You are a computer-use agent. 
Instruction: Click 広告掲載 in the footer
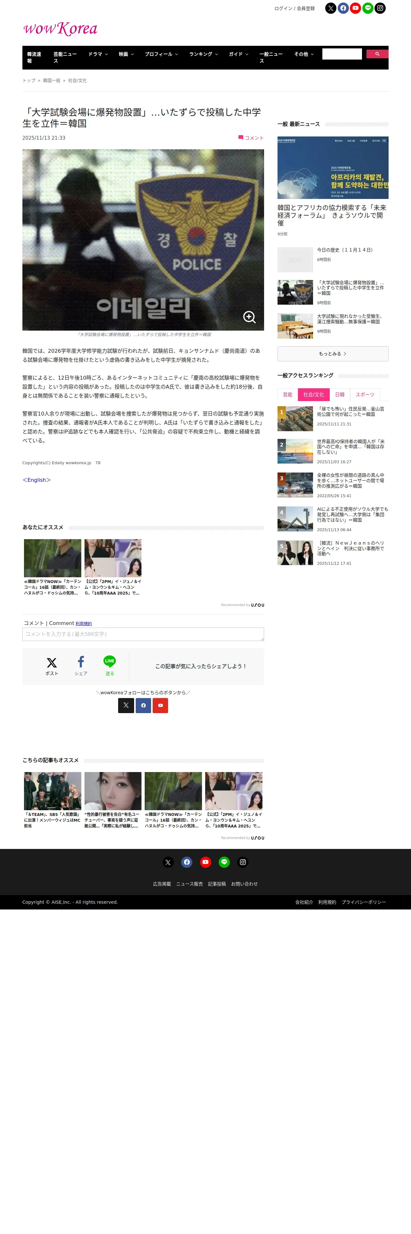tap(162, 884)
